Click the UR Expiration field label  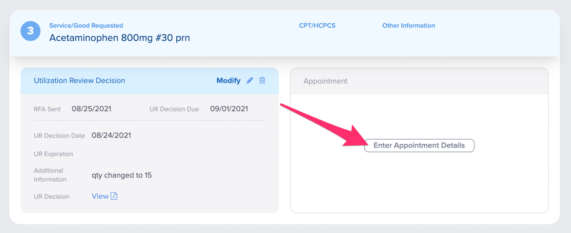point(53,154)
